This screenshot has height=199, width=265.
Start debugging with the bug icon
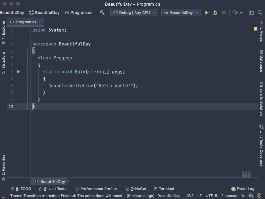click(215, 13)
